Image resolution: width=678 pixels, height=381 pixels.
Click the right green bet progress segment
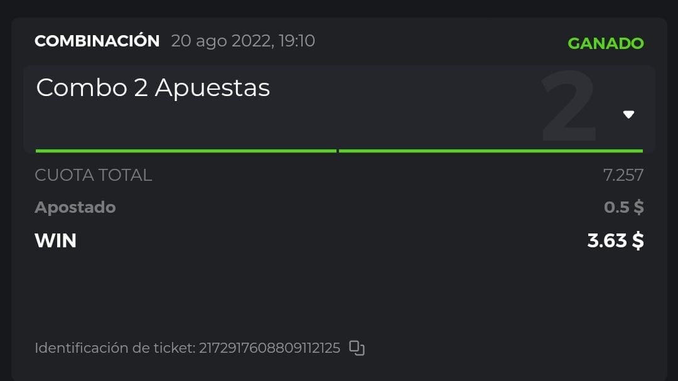coord(490,151)
